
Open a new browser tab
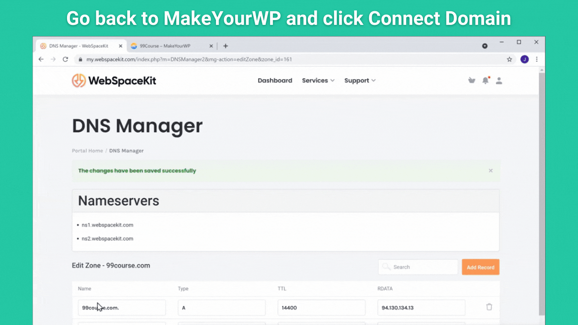[226, 46]
